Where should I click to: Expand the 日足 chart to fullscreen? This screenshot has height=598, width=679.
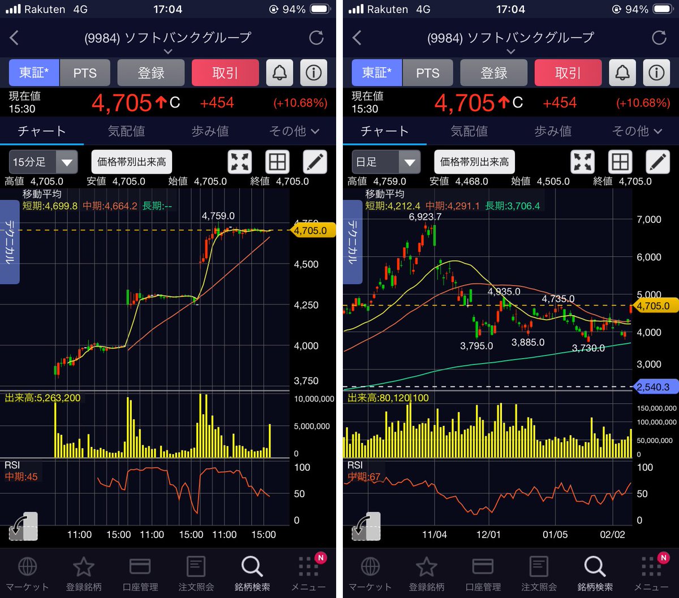pos(583,162)
